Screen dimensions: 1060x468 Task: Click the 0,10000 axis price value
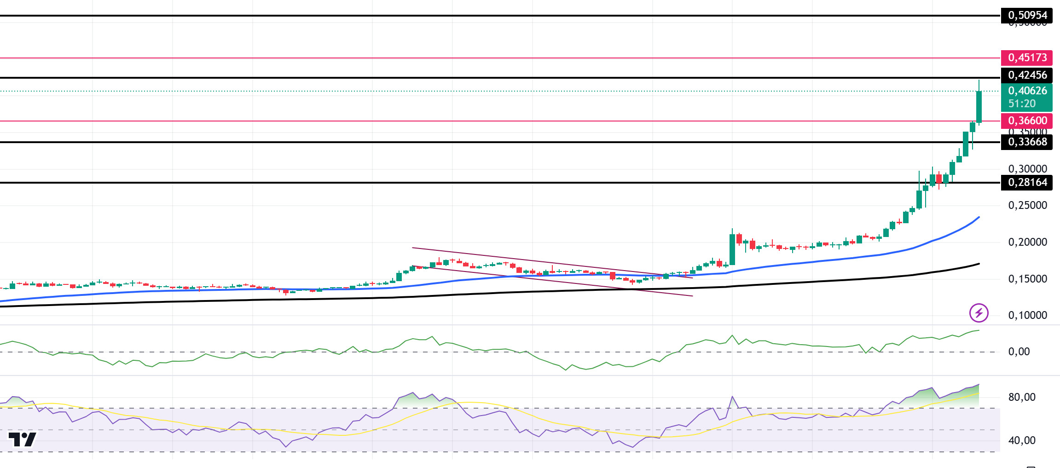[x=1027, y=315]
